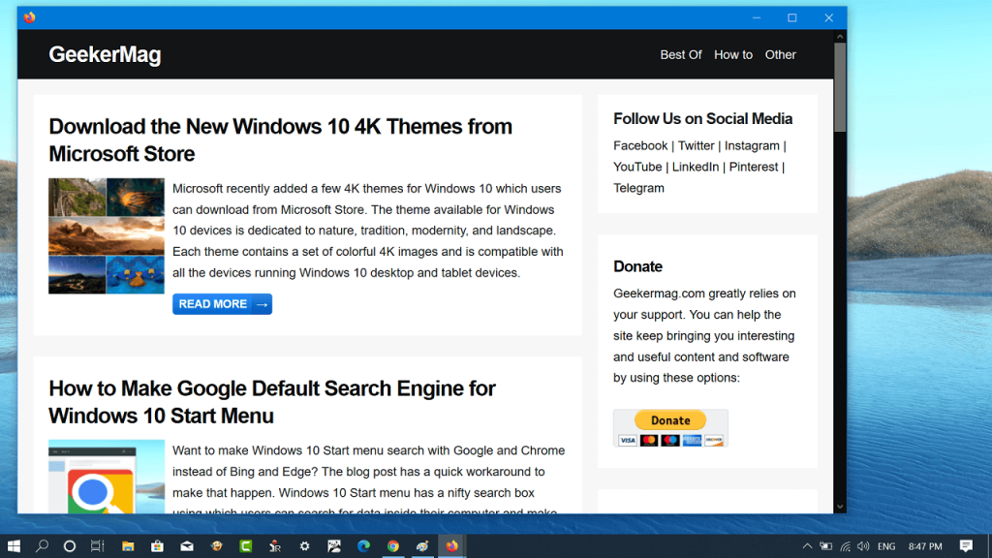Click the page scroll-up arrow

click(x=840, y=37)
